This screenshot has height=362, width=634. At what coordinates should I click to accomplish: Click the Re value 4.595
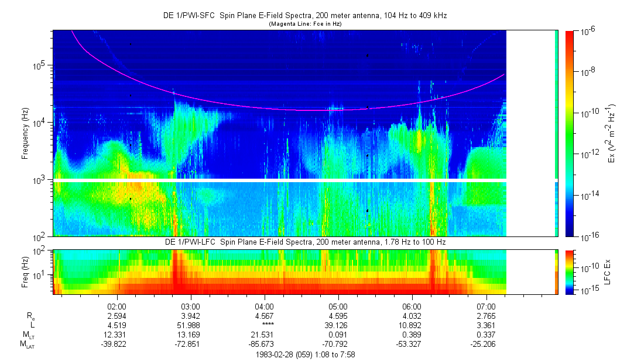[x=338, y=315]
